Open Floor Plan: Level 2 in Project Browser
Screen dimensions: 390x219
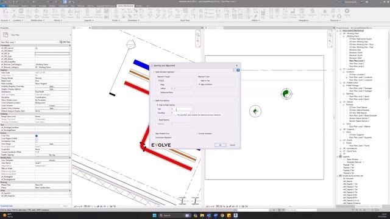tap(356, 63)
